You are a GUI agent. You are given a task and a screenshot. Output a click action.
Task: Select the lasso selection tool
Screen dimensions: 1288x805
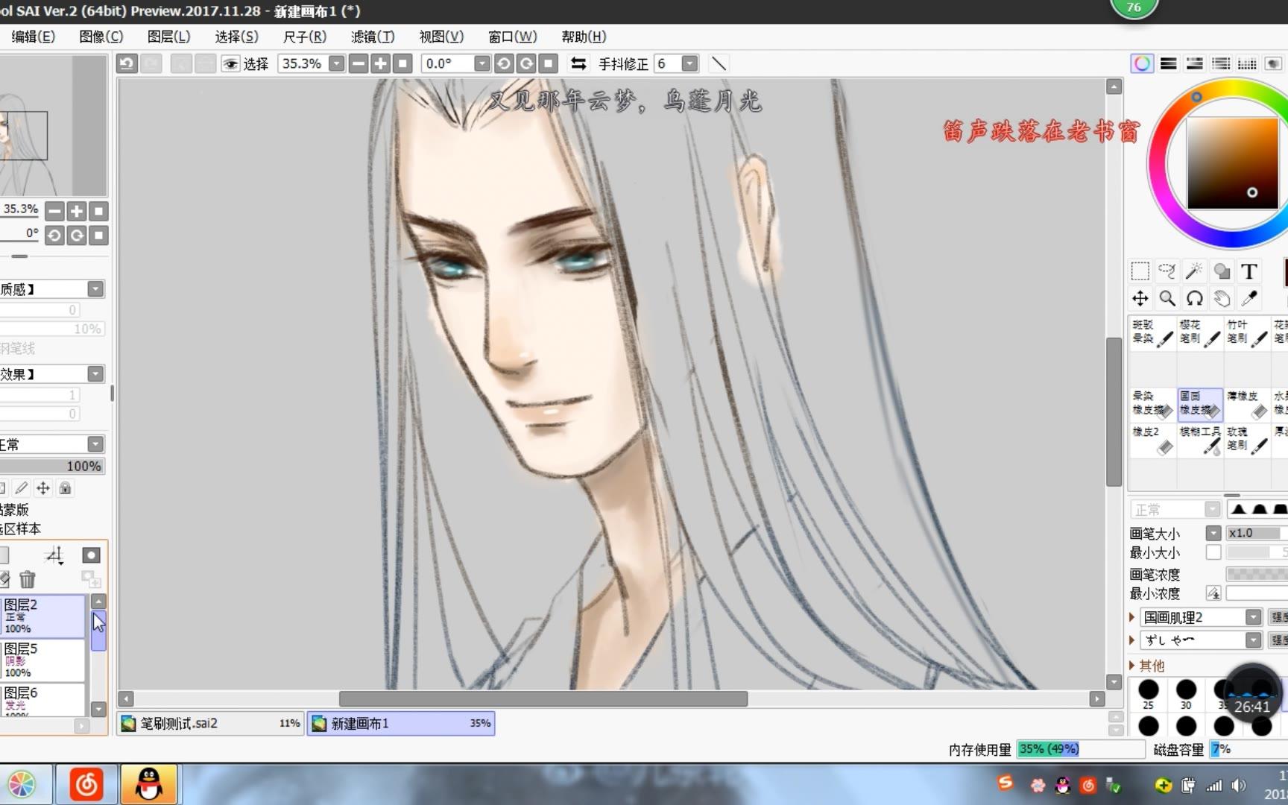[1167, 271]
